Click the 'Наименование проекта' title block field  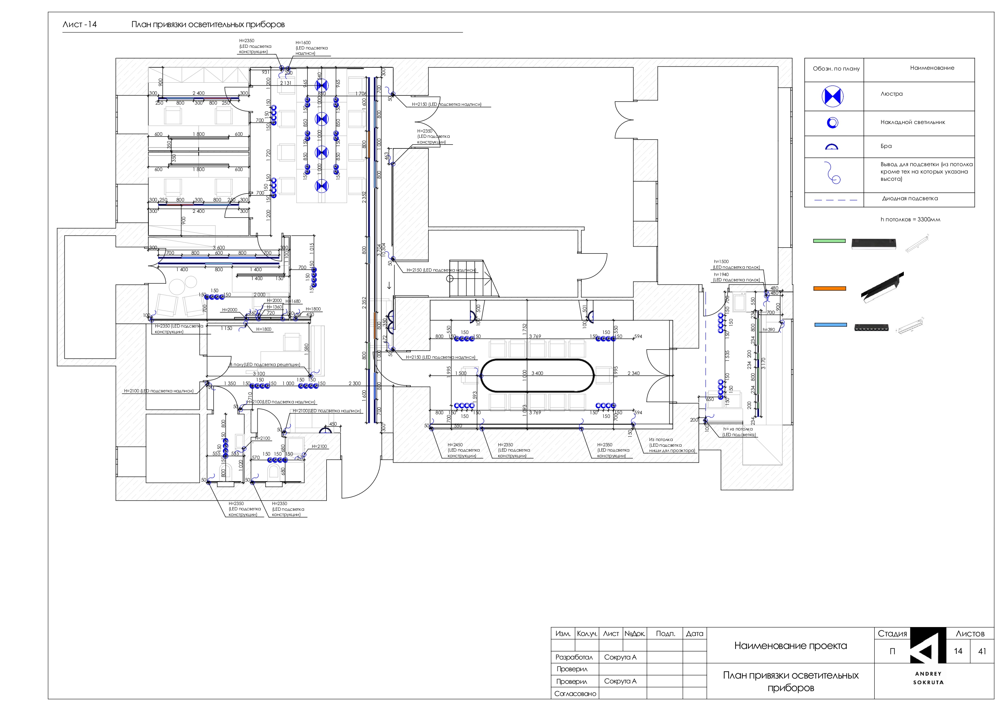click(790, 646)
